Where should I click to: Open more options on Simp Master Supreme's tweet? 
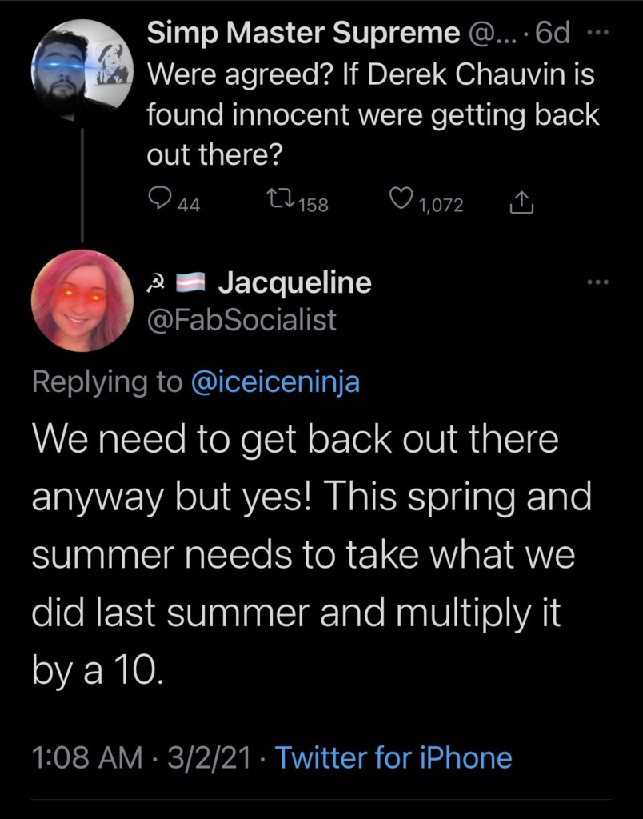[x=597, y=34]
